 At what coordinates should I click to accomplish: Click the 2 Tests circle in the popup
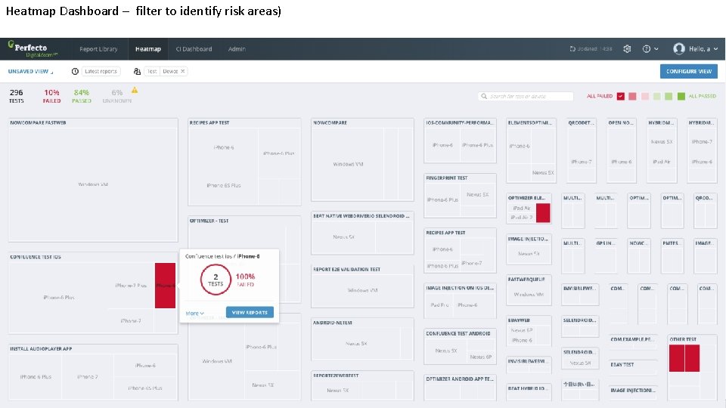pyautogui.click(x=216, y=280)
